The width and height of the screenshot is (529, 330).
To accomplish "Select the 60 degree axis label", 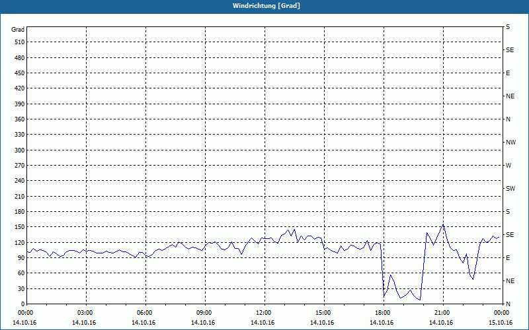I will tap(21, 273).
